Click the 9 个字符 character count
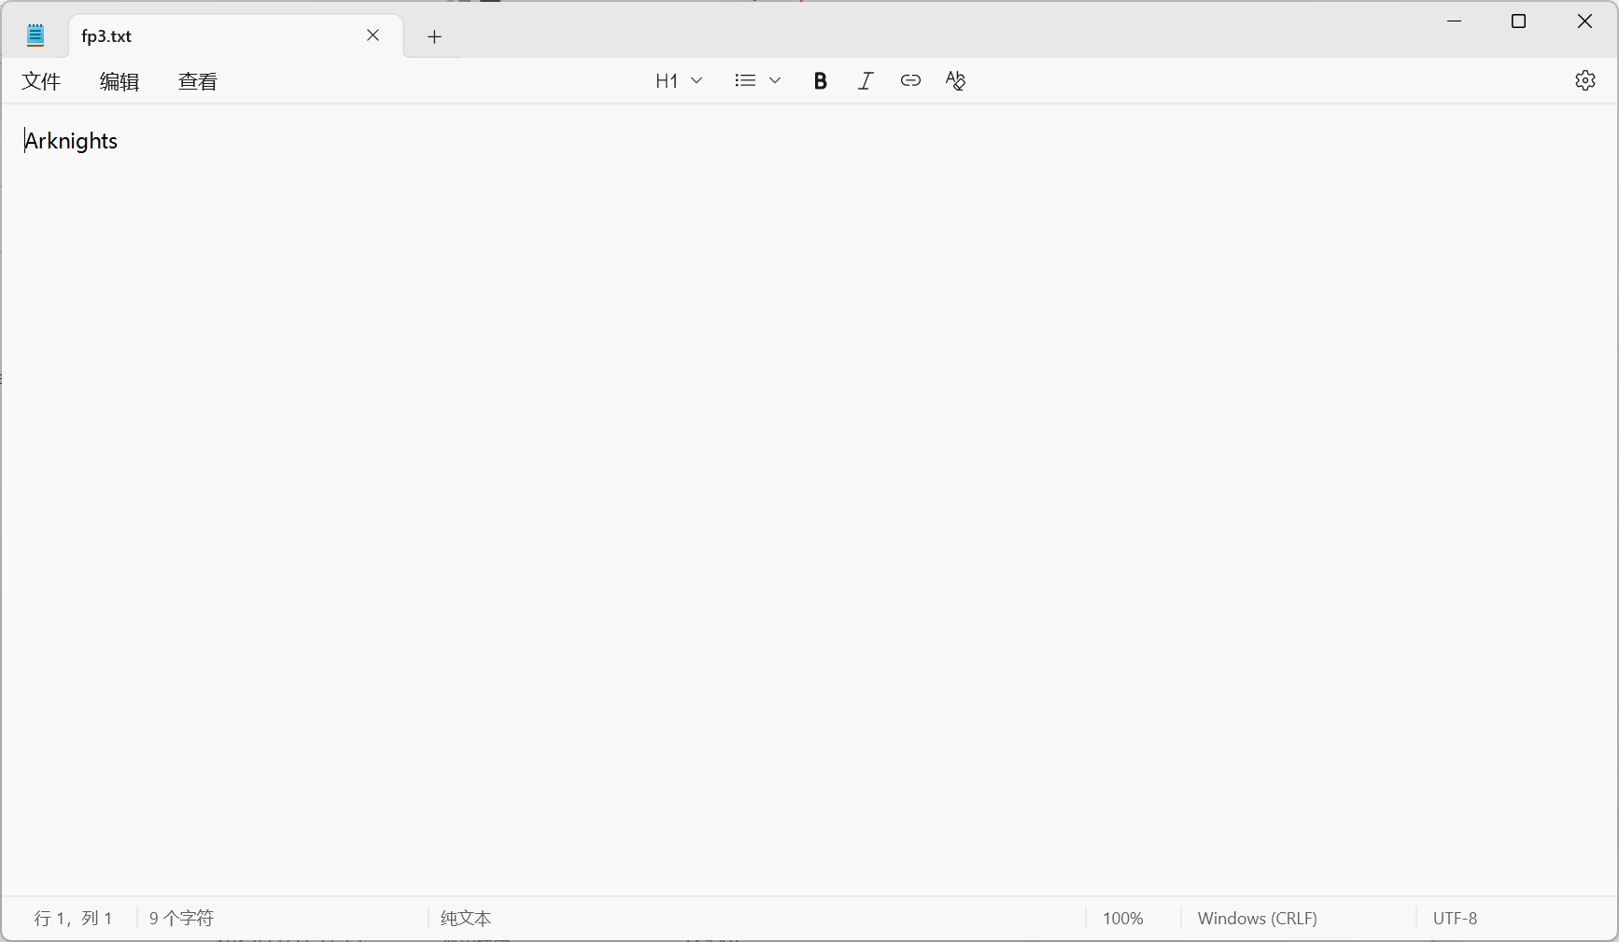Viewport: 1619px width, 942px height. pyautogui.click(x=181, y=919)
